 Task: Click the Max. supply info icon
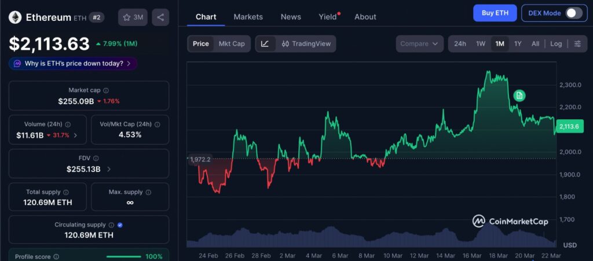[x=148, y=192]
